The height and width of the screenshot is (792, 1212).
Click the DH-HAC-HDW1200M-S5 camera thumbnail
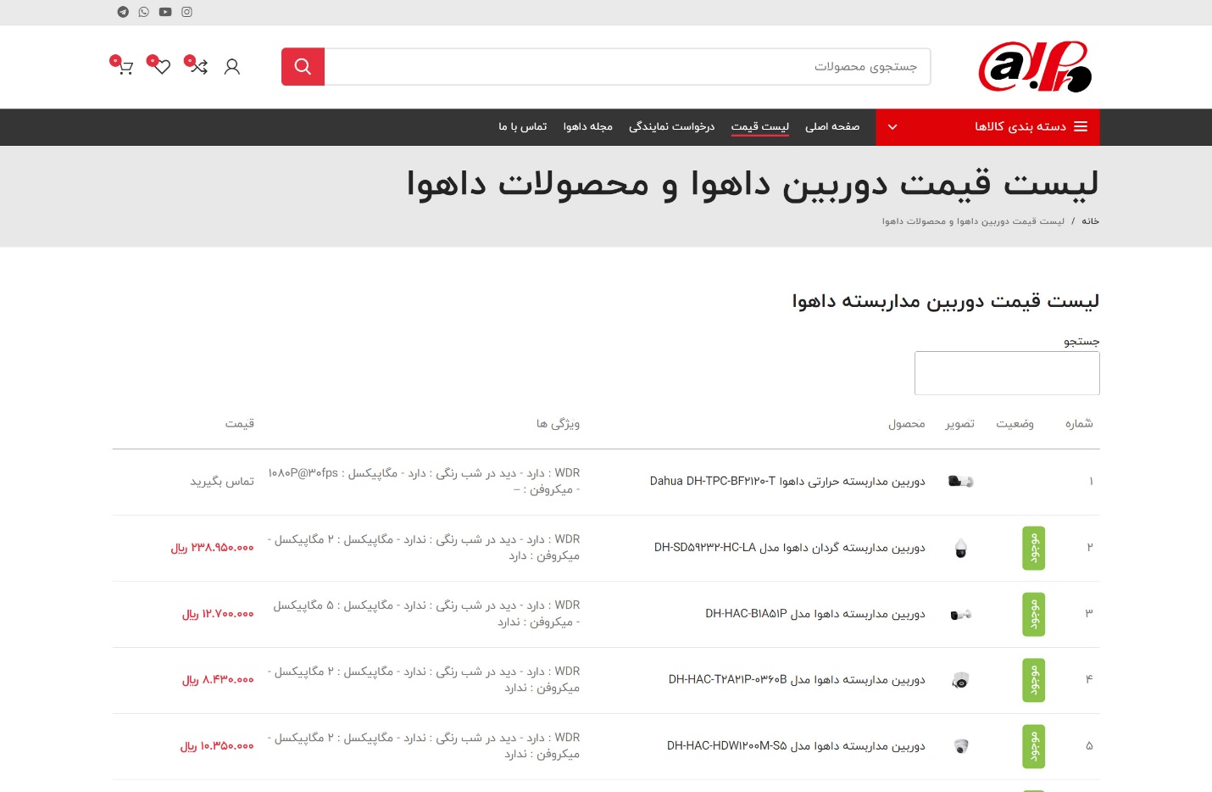pyautogui.click(x=960, y=746)
